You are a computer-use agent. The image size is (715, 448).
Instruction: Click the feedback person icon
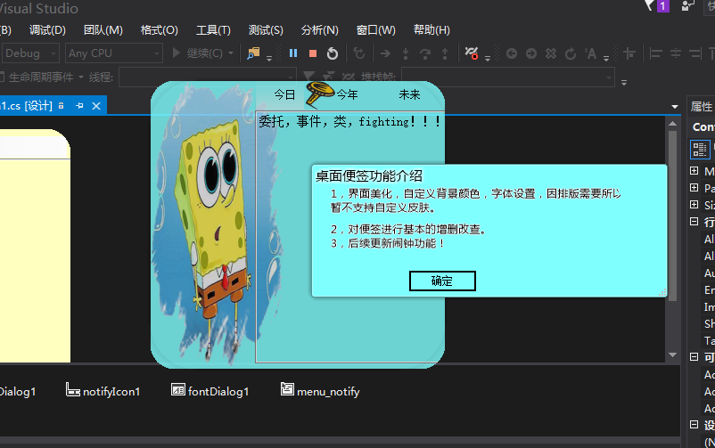[687, 5]
